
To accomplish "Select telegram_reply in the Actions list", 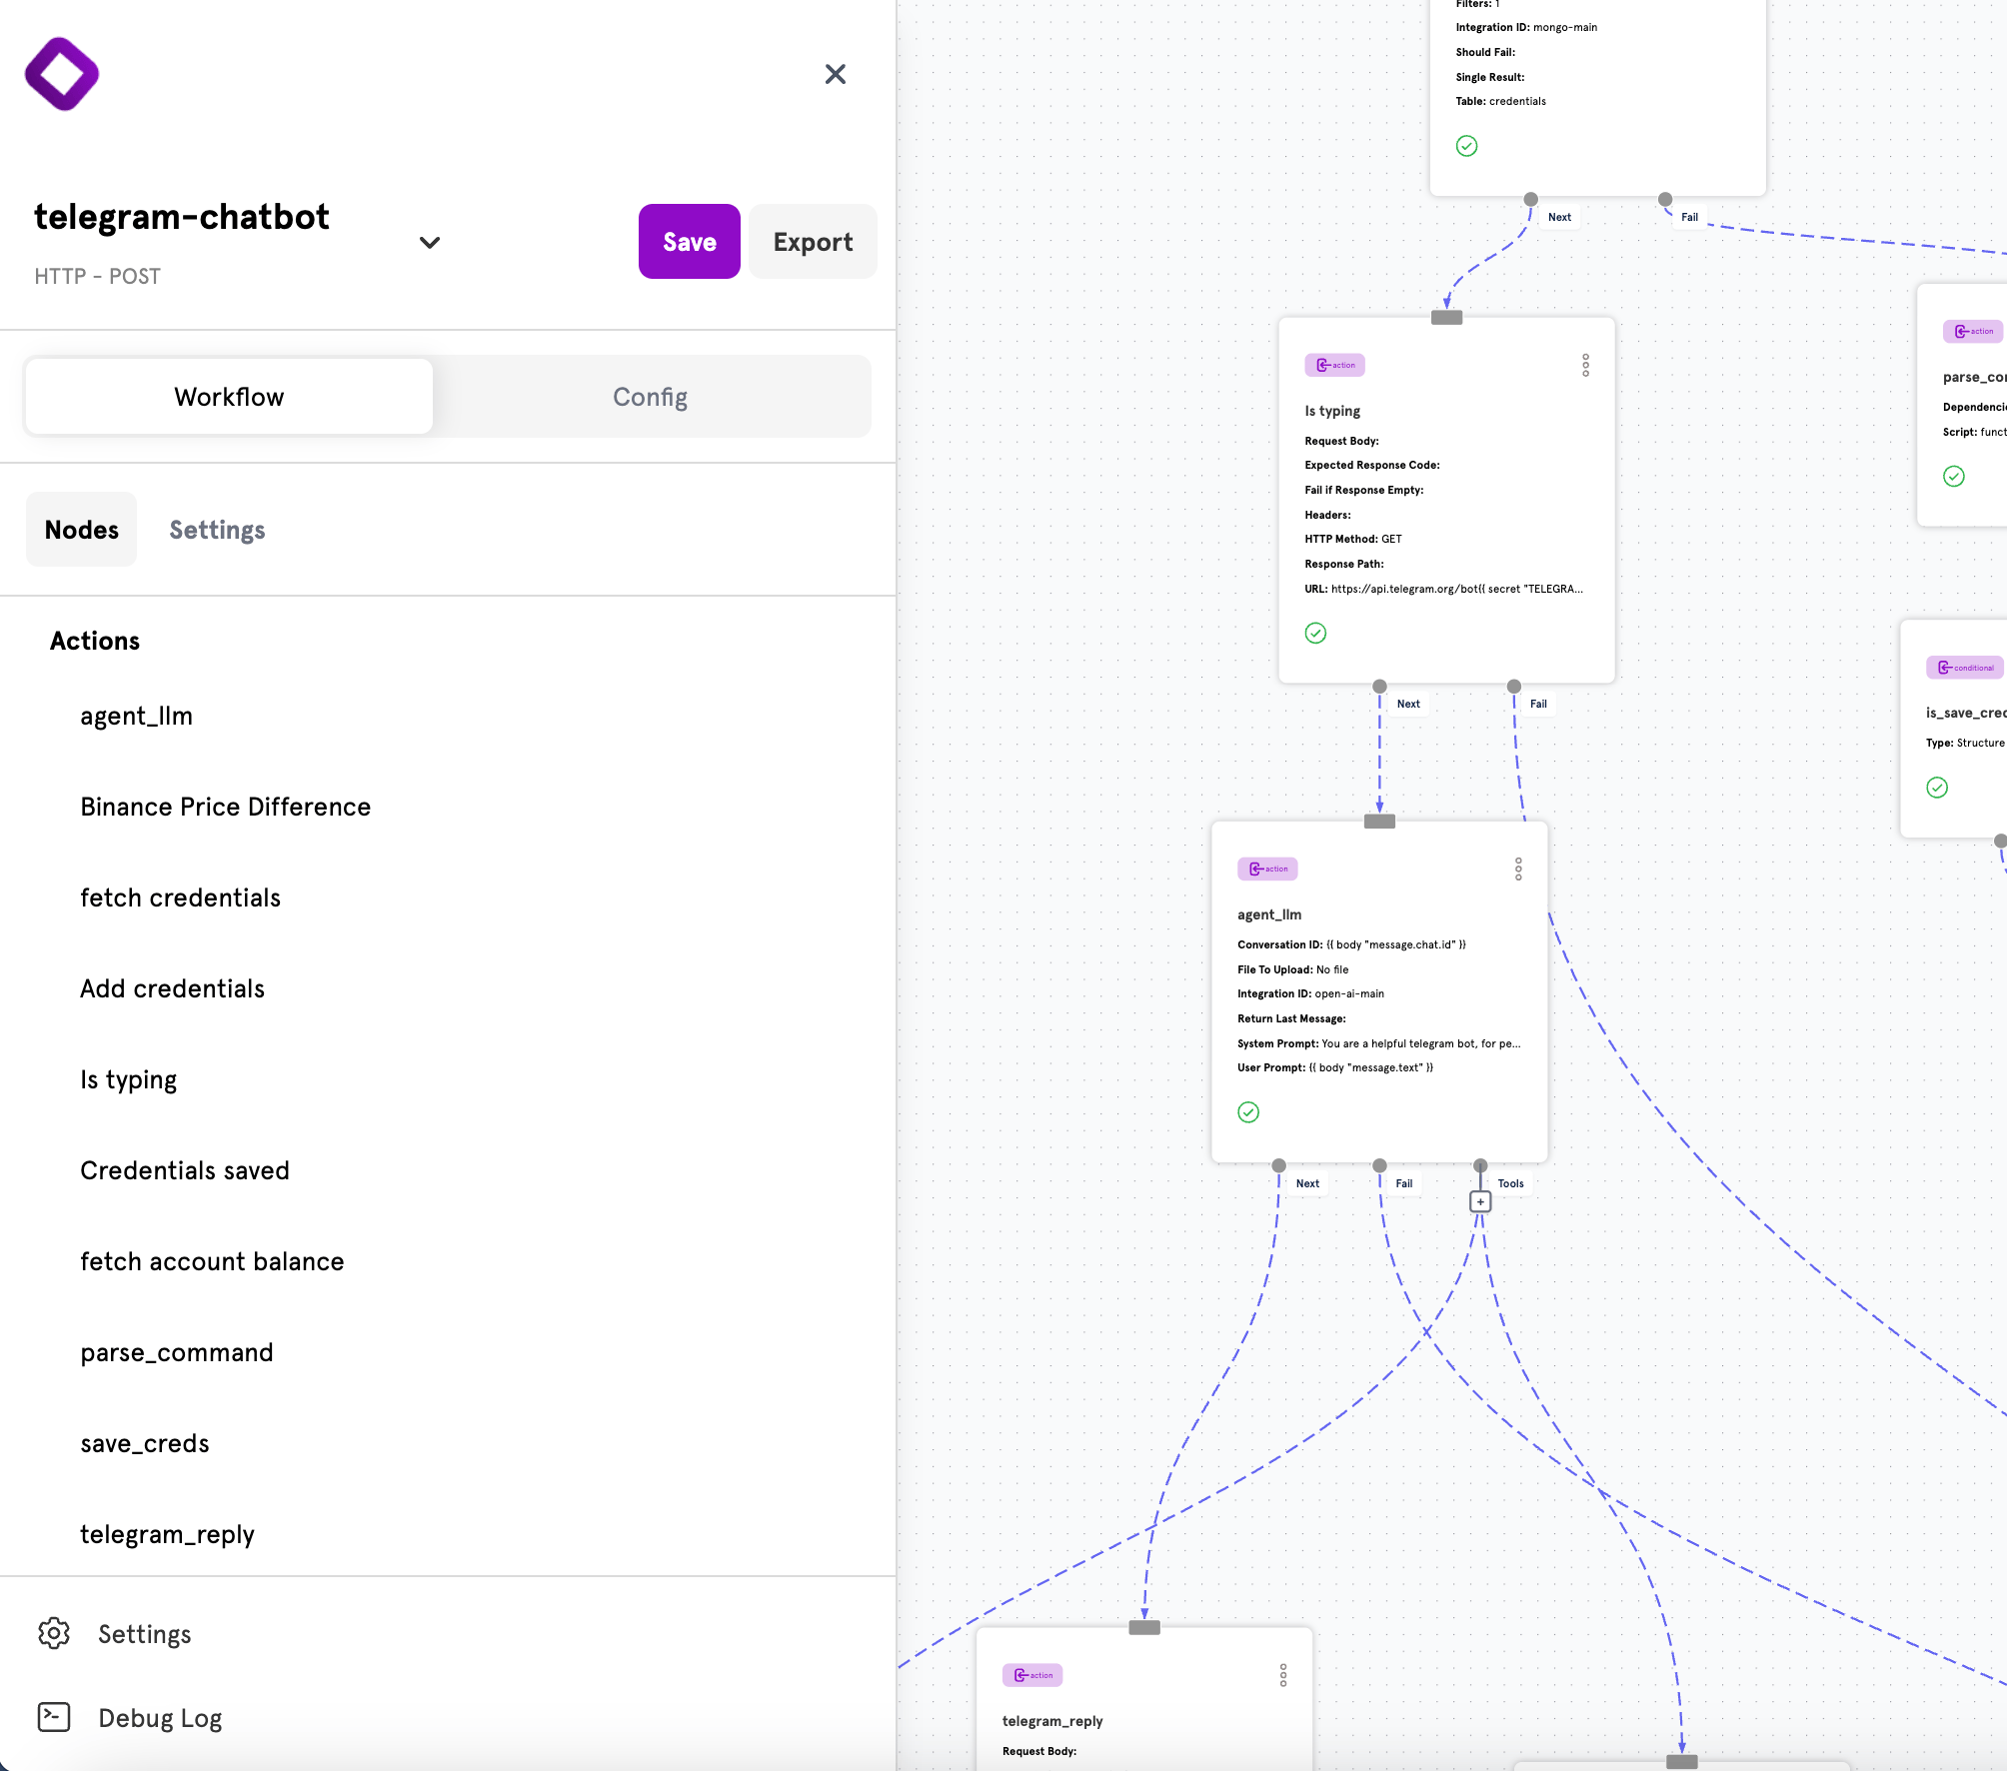I will (x=168, y=1534).
